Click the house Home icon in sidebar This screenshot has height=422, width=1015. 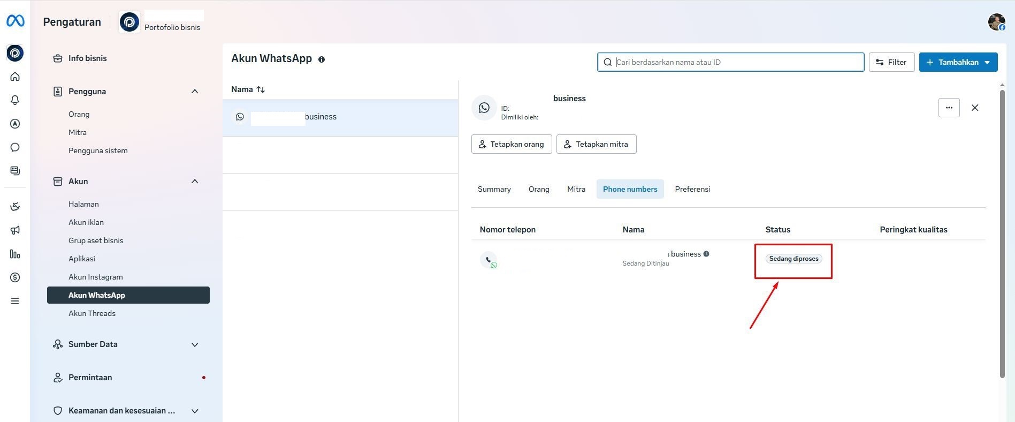click(x=15, y=77)
